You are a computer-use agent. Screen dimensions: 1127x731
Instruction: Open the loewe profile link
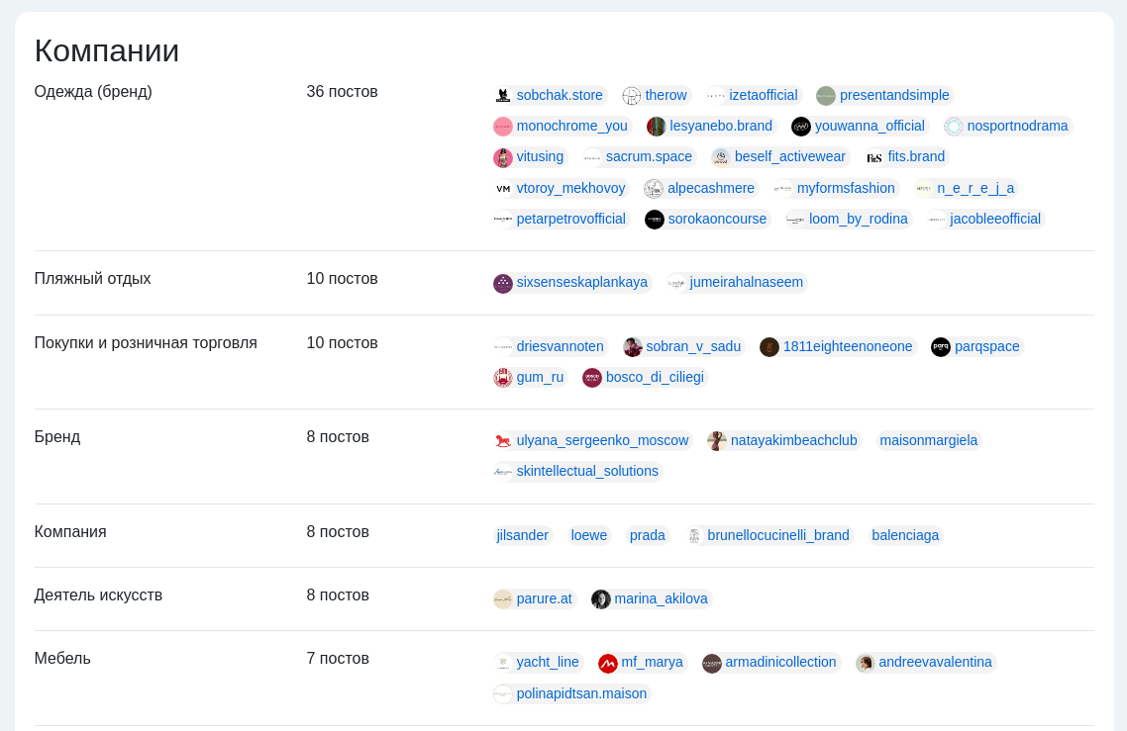pos(588,535)
